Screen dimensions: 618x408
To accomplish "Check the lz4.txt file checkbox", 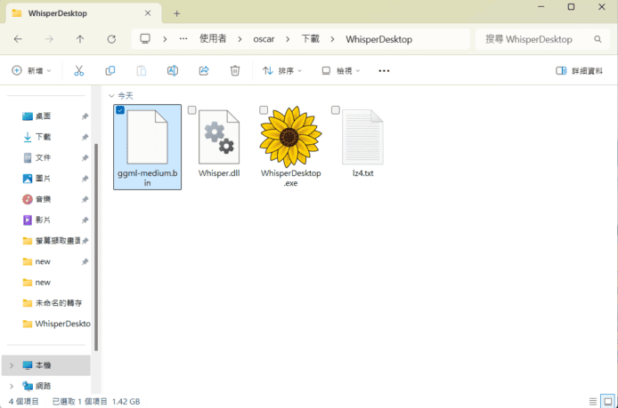I will (336, 110).
